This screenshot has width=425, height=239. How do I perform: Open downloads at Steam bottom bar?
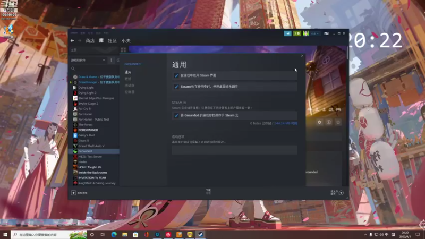pos(208,192)
